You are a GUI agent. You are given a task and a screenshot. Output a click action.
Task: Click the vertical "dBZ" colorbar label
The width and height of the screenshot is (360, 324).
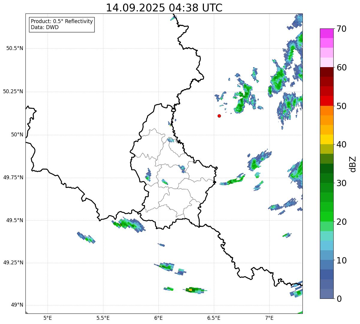353,164
